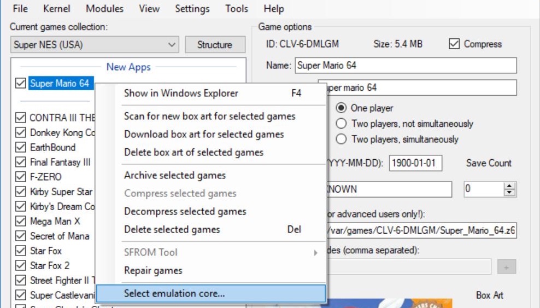This screenshot has width=540, height=308.
Task: Select Super Mario 64 in games list
Action: tap(60, 83)
